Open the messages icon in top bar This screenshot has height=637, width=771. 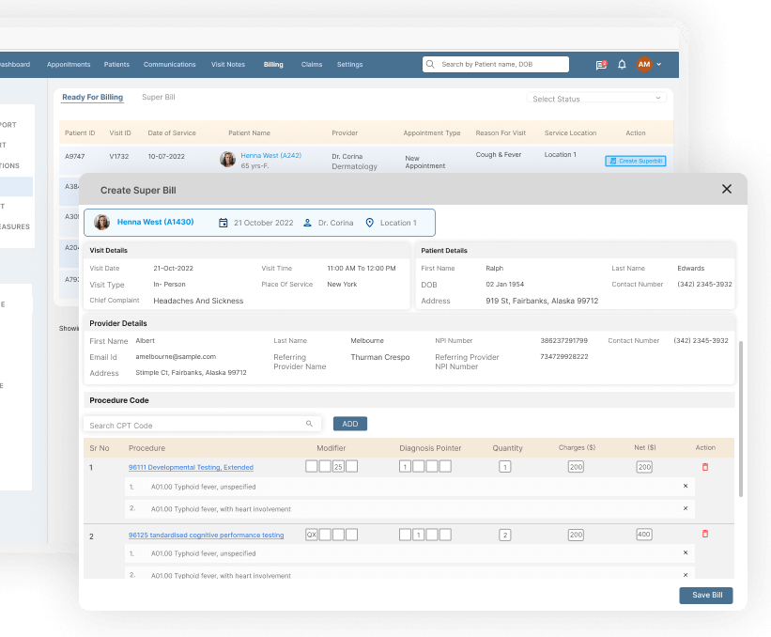click(601, 65)
